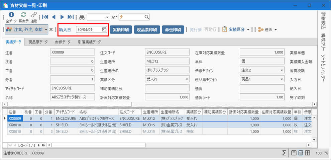Click the binoculars search icon
The width and height of the screenshot is (331, 160).
tap(82, 17)
